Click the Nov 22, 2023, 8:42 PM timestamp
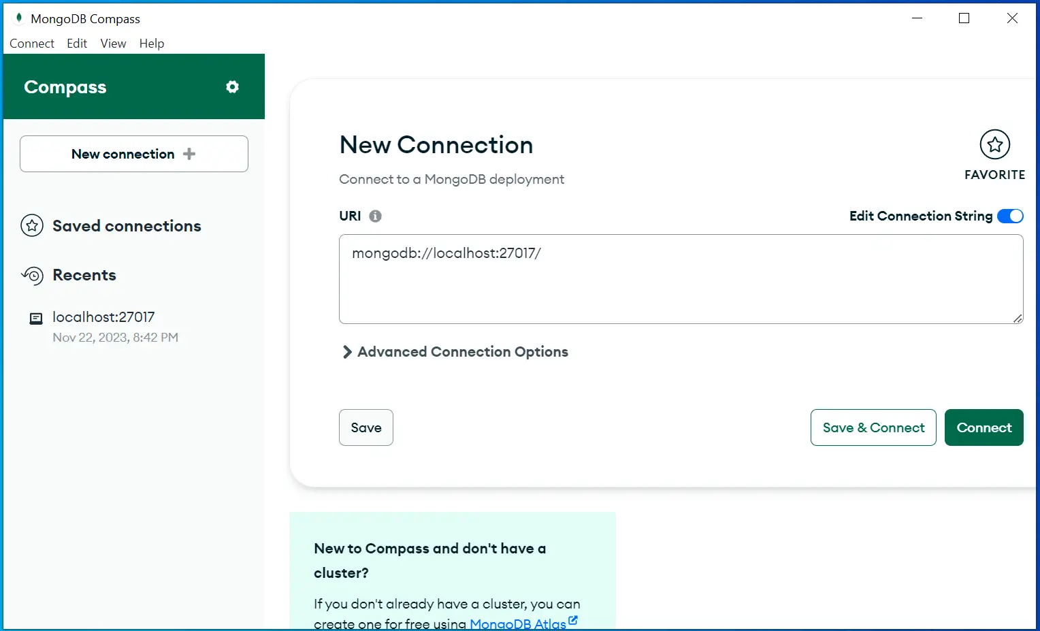The height and width of the screenshot is (631, 1040). tap(116, 338)
